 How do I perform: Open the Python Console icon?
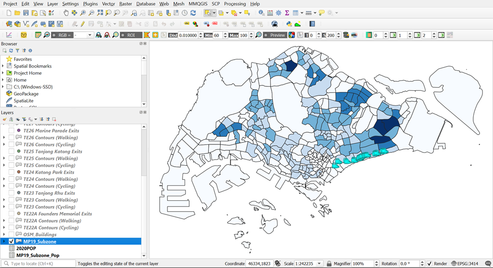tap(289, 24)
